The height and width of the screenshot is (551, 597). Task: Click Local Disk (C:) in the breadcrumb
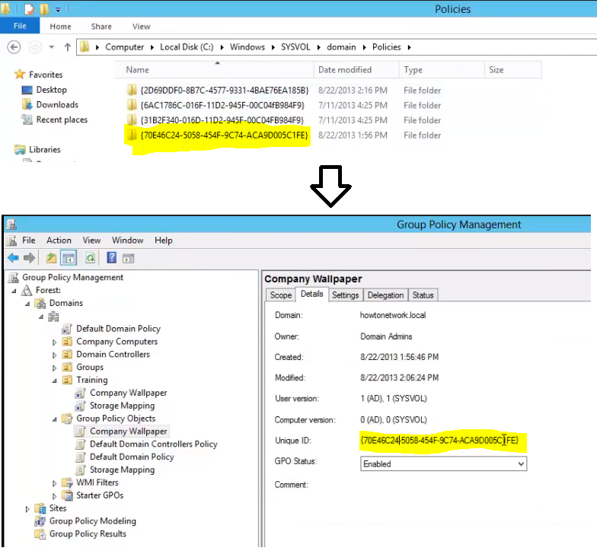187,47
